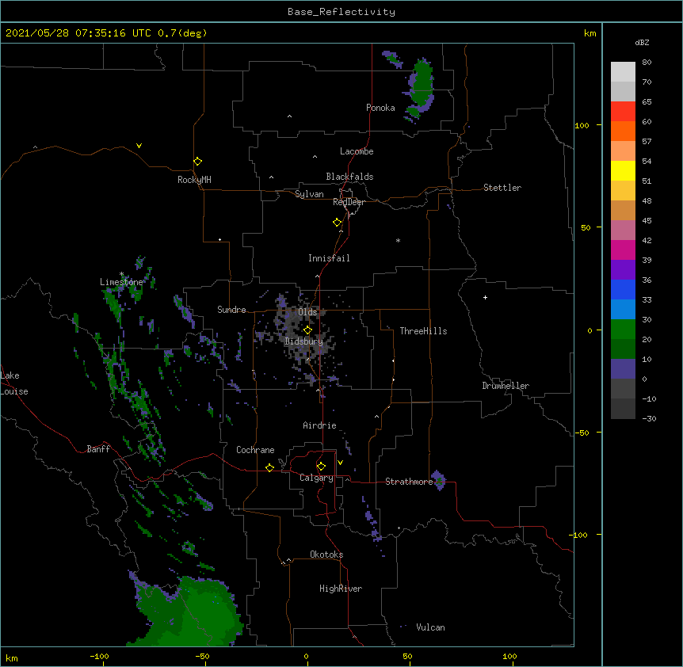Click the white asterisk above the Limestone label

(121, 274)
